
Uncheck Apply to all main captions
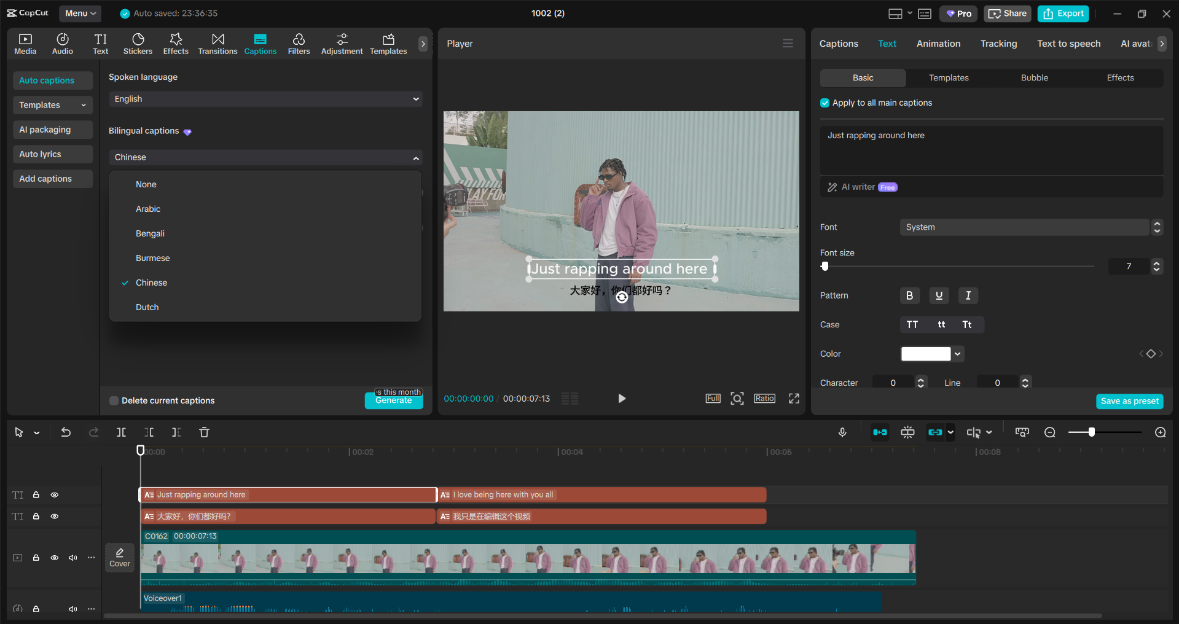click(x=824, y=103)
